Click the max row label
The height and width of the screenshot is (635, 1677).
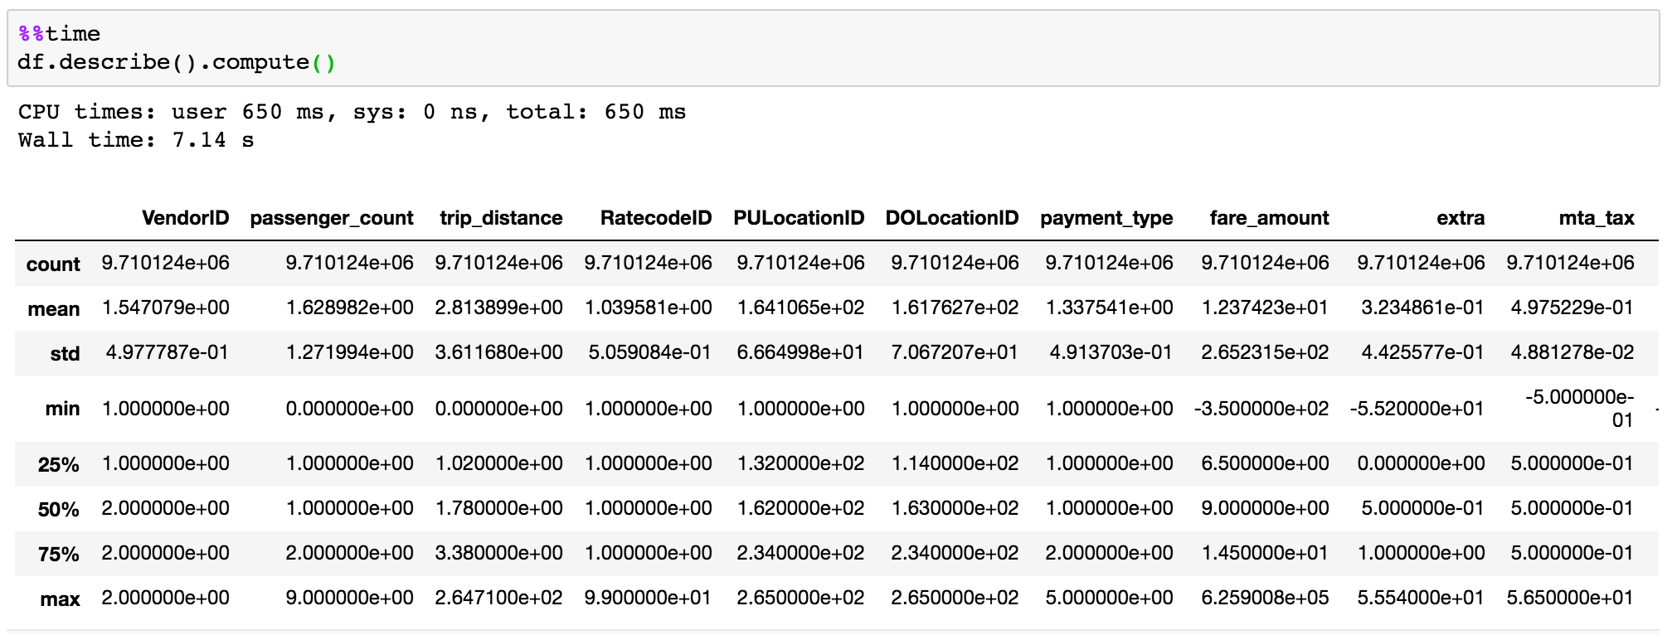pyautogui.click(x=60, y=599)
